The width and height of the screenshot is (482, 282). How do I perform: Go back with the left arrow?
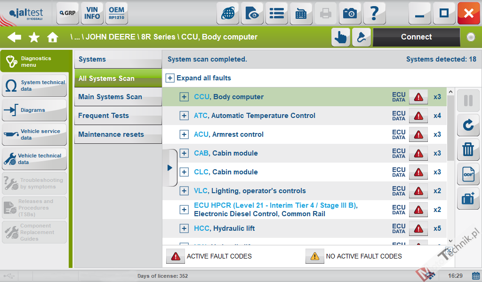pyautogui.click(x=14, y=37)
